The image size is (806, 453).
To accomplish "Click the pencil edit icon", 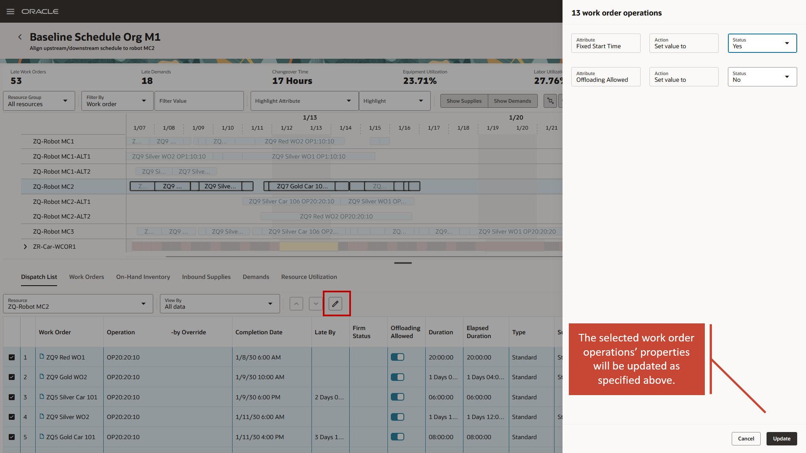I will (335, 304).
